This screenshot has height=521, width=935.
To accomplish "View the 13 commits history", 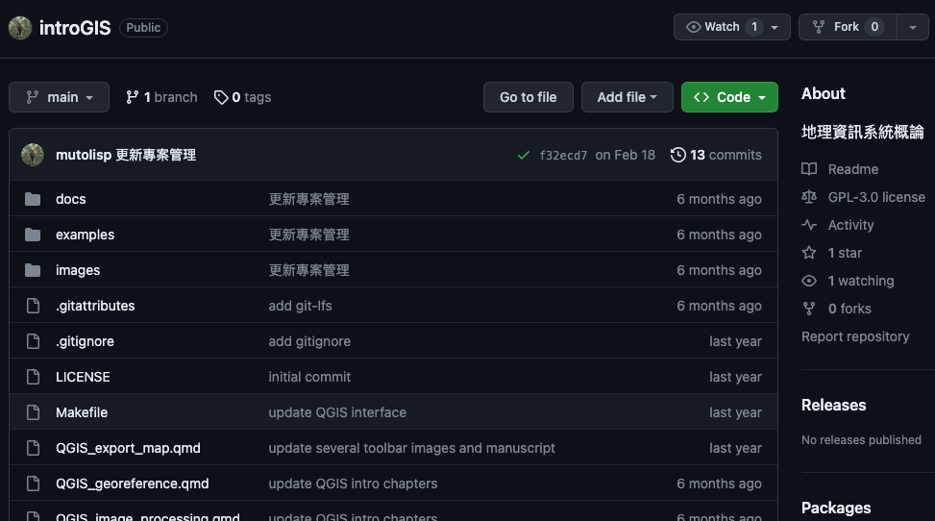I will click(716, 155).
